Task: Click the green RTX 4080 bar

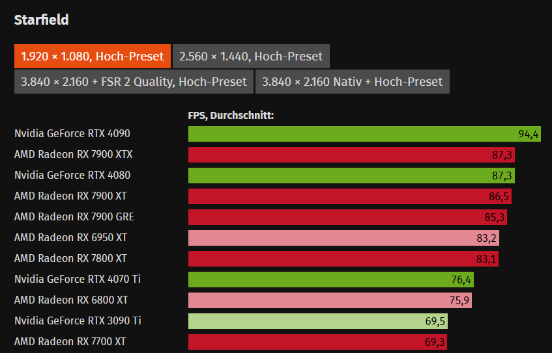Action: coord(351,176)
